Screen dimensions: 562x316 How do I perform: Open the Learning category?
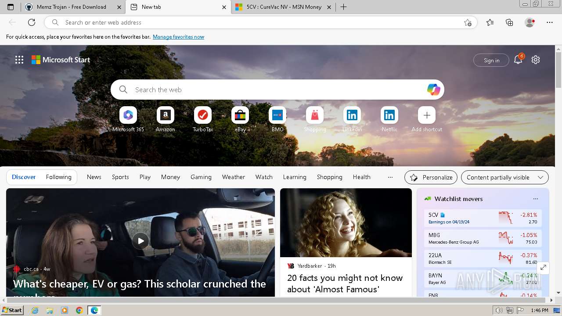(x=295, y=177)
